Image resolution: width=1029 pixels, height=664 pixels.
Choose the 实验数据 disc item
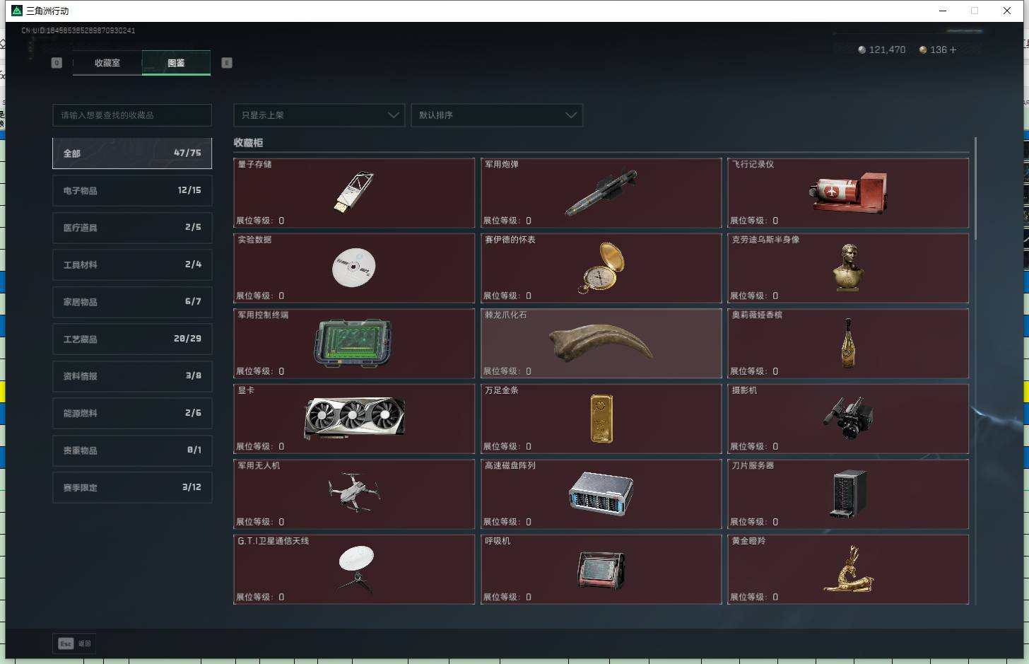[354, 268]
